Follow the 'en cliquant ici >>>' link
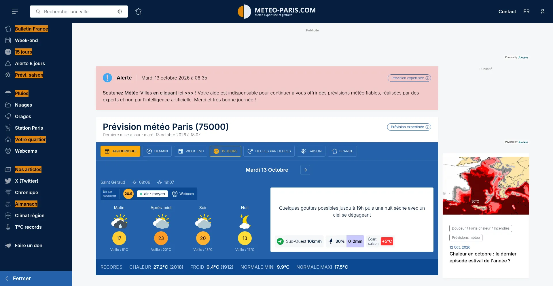This screenshot has width=553, height=286. 173,93
